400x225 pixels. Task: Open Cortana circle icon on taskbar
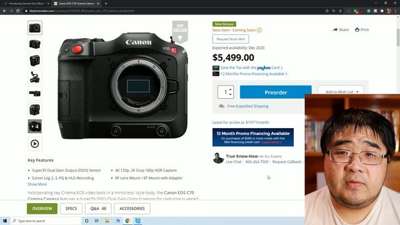[87, 221]
